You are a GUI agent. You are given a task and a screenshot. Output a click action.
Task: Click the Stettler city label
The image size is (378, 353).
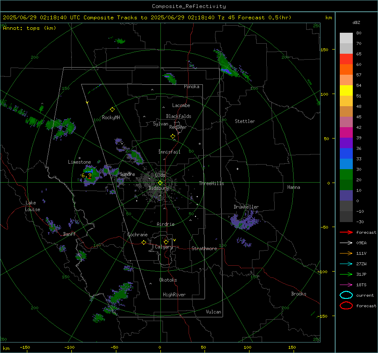[245, 121]
